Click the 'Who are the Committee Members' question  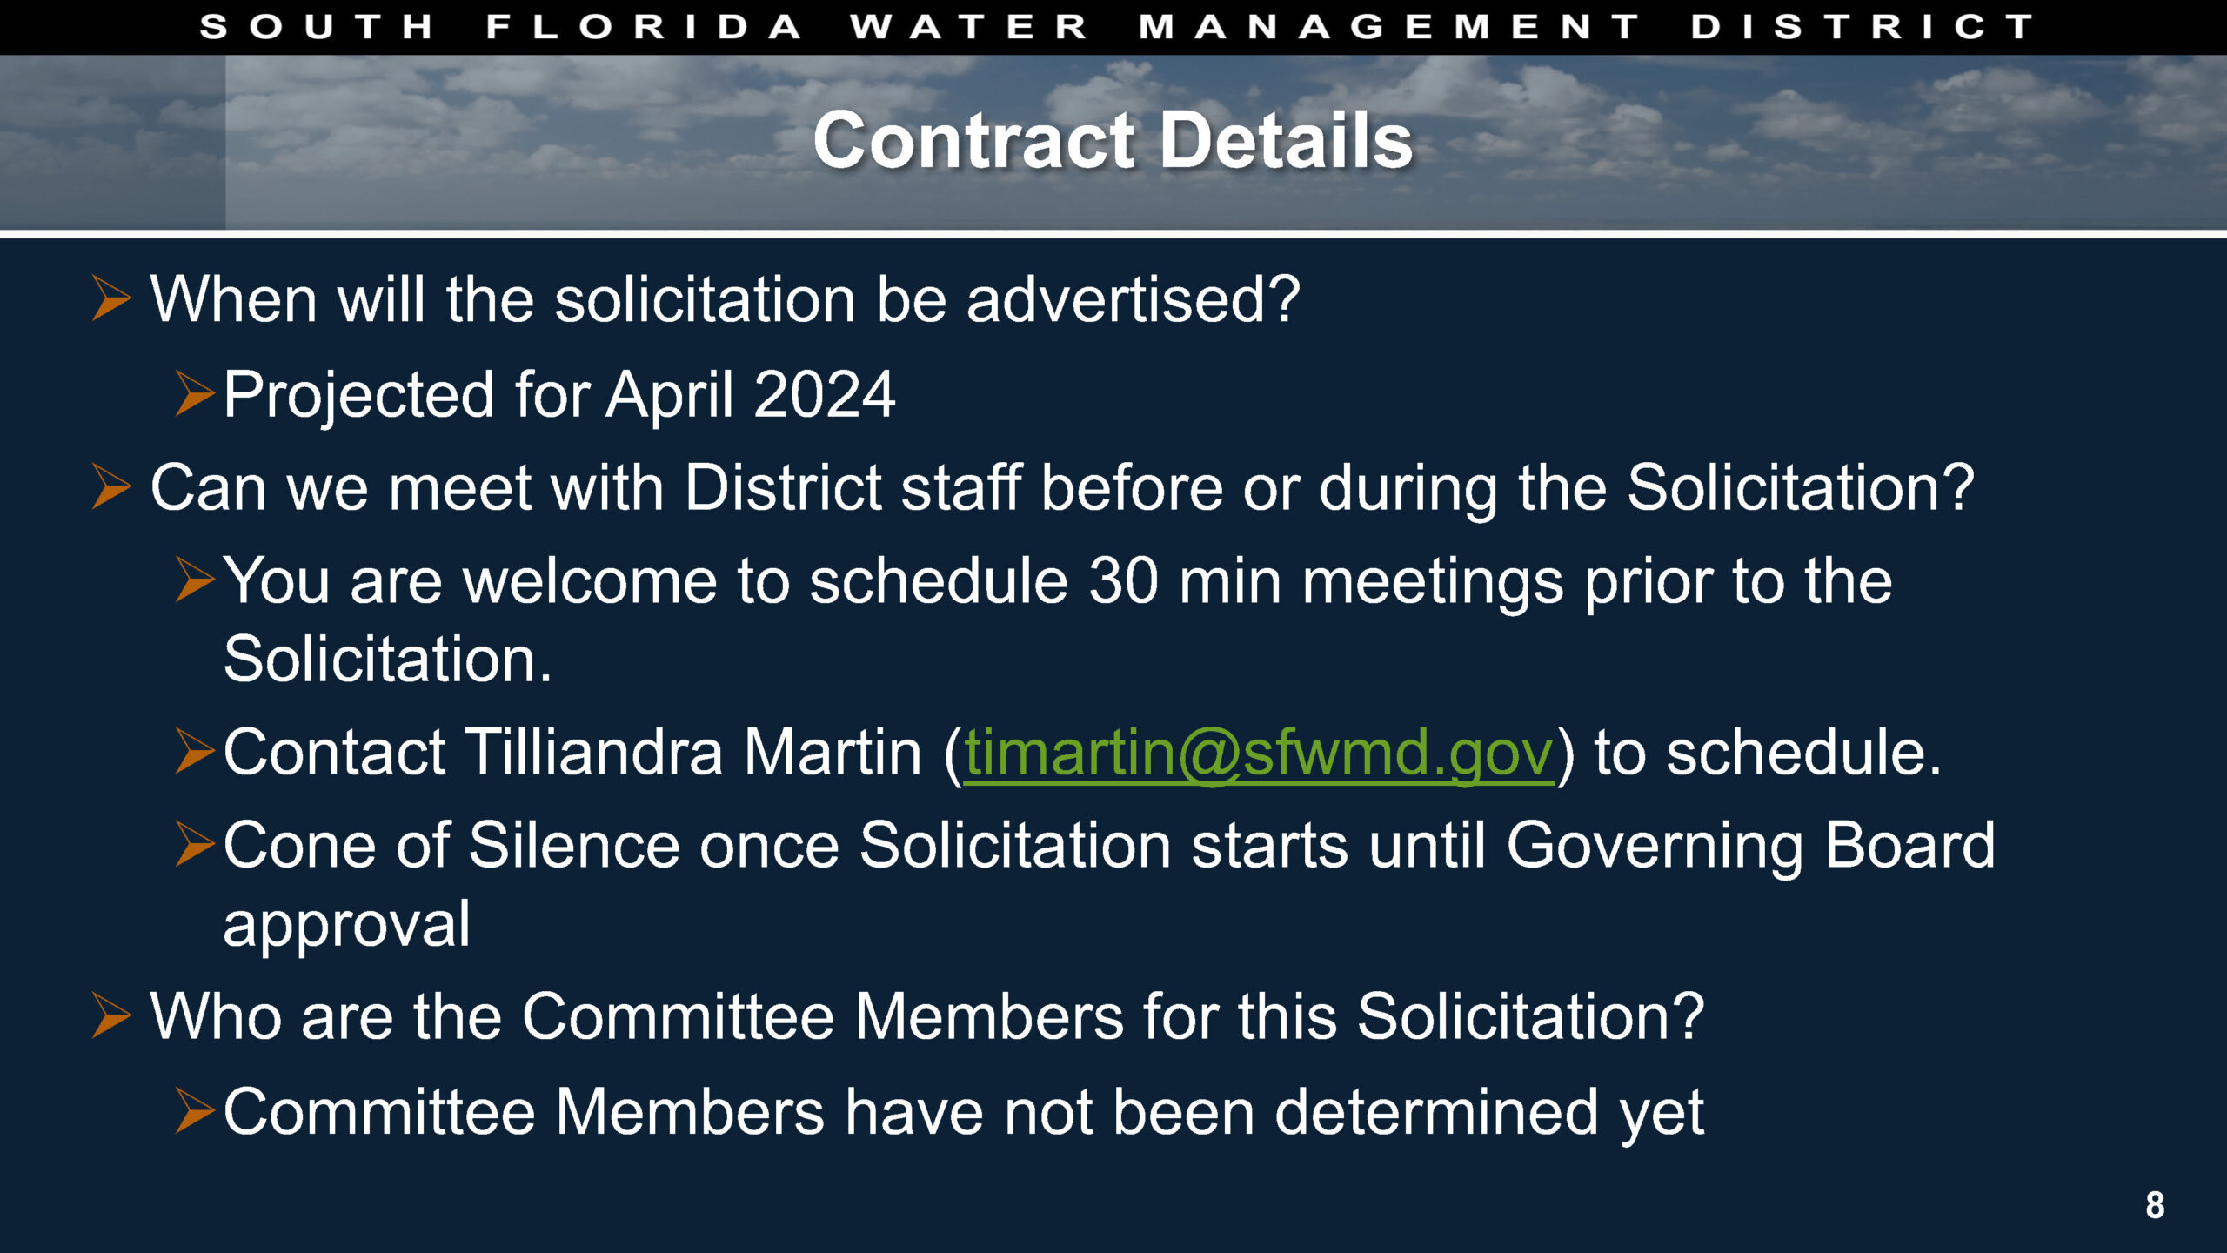(x=927, y=1016)
